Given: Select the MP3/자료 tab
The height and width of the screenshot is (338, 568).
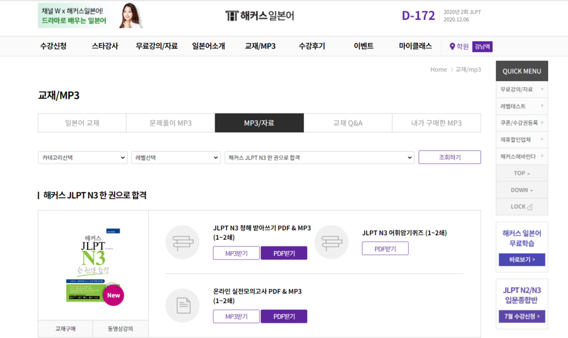Looking at the screenshot, I should [259, 123].
